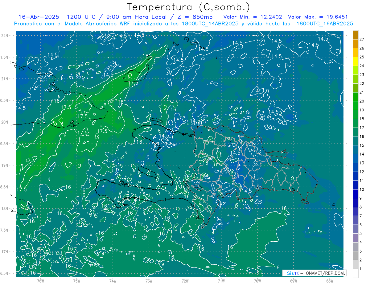The image size is (370, 285).
Task: Click the '21N' latitude axis label
Action: pyautogui.click(x=5, y=79)
